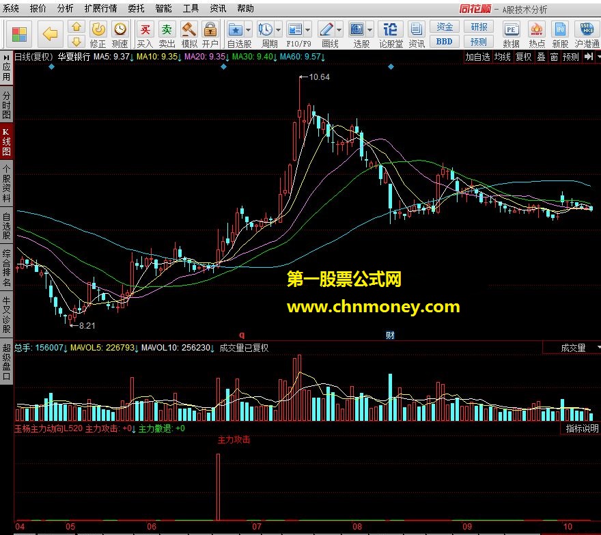Viewport: 601px width, 535px height.
Task: Open the 牛叉诊股 sidebar tab
Action: (7, 314)
